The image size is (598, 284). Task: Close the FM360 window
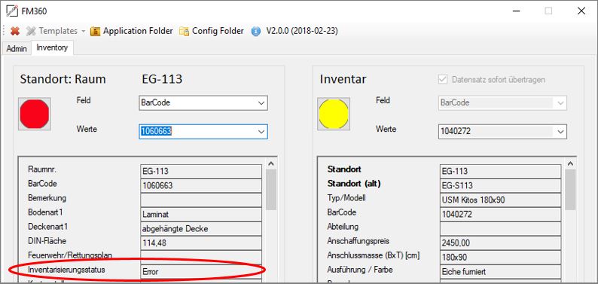click(581, 11)
